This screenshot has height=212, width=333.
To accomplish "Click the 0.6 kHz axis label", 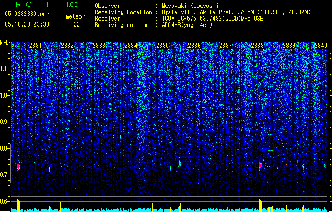I will pyautogui.click(x=5, y=201).
